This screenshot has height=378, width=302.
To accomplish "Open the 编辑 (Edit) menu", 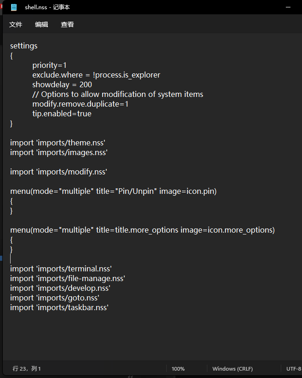I will click(42, 24).
